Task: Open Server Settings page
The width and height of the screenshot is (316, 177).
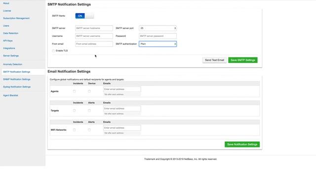Action: (11, 56)
